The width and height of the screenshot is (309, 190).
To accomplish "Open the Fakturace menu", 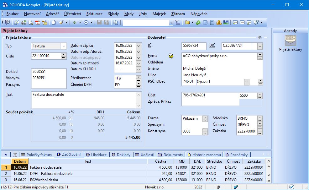I will [94, 14].
